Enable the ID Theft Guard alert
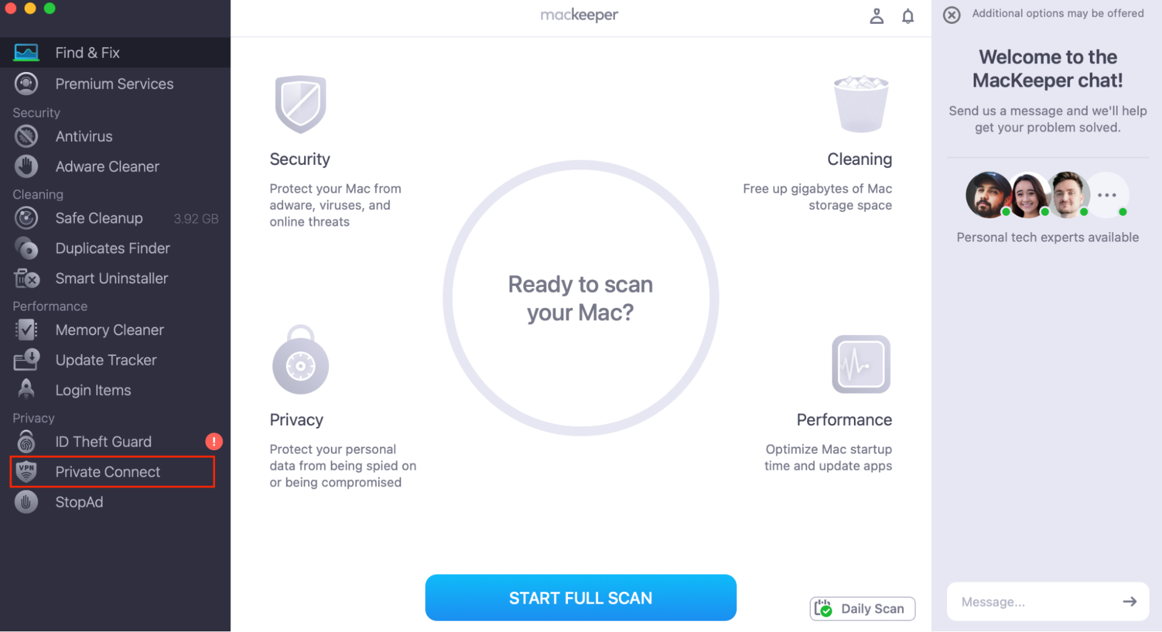The image size is (1162, 632). coord(214,441)
